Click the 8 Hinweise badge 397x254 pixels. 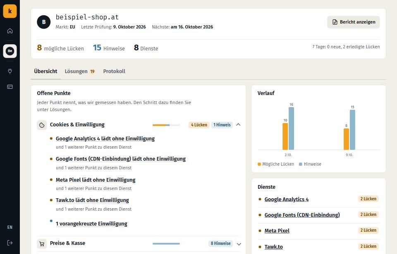pos(221,243)
